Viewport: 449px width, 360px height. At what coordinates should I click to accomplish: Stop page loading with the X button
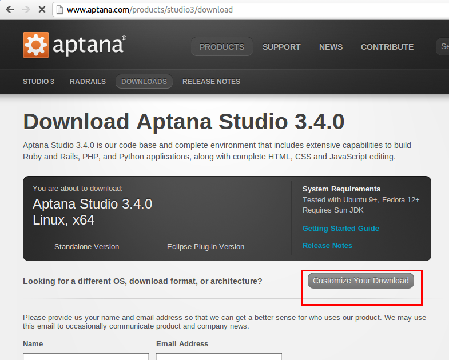tap(42, 10)
